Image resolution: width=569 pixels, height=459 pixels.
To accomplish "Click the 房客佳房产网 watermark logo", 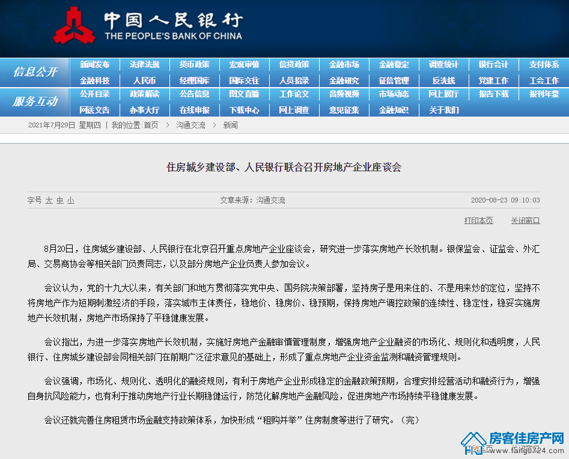I will tap(513, 443).
